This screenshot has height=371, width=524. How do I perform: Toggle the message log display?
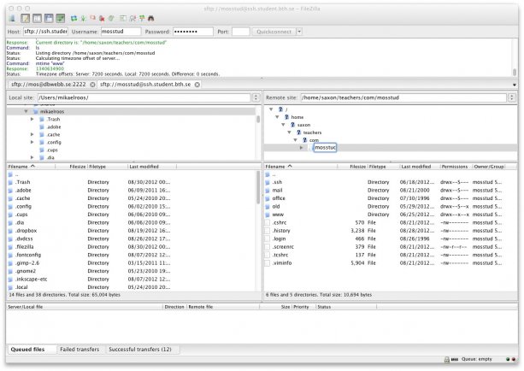(x=26, y=19)
